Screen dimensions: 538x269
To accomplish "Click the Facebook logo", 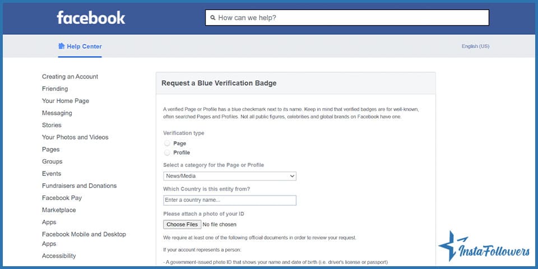I will 91,17.
